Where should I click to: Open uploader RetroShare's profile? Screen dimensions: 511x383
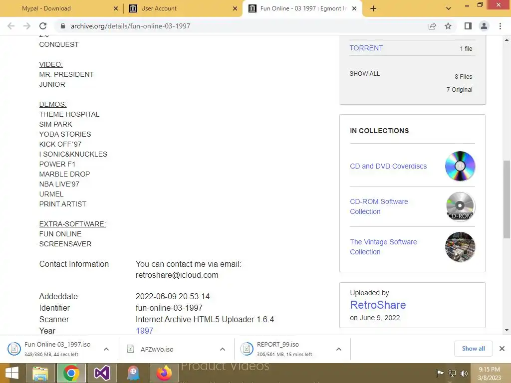coord(378,305)
